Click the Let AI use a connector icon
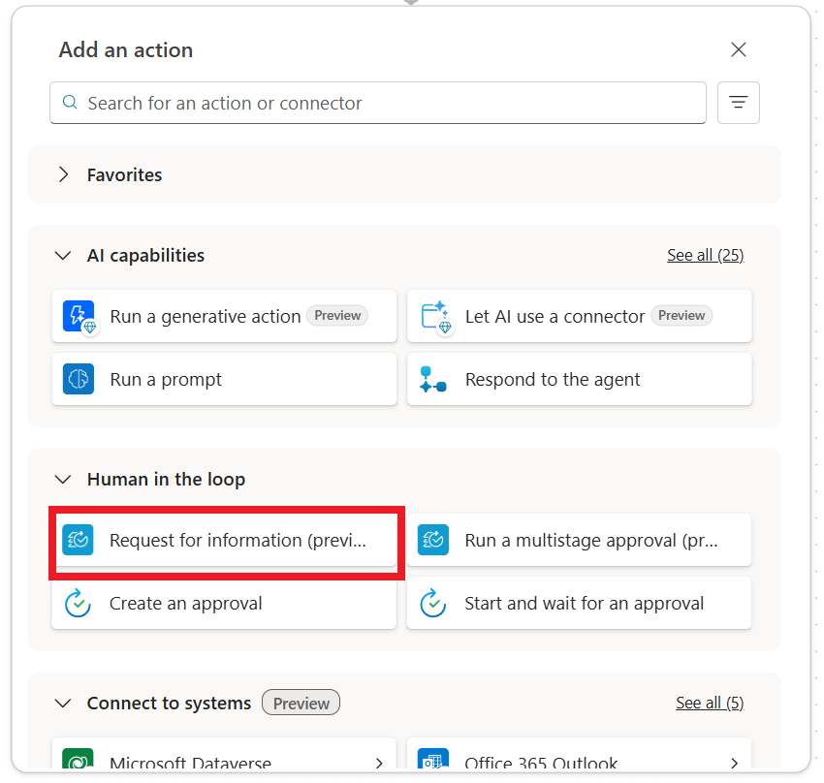The height and width of the screenshot is (783, 824). click(433, 316)
